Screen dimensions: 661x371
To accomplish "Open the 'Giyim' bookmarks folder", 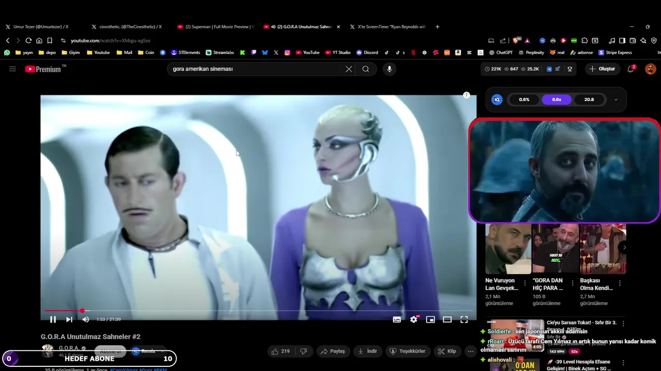I will click(71, 53).
